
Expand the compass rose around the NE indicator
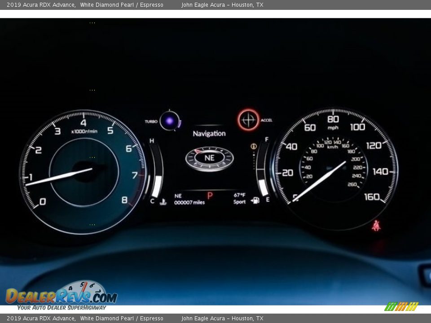209,157
